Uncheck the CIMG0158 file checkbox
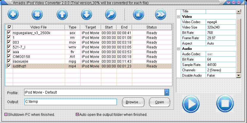Image resolution: width=247 pixels, height=123 pixels. [9, 56]
